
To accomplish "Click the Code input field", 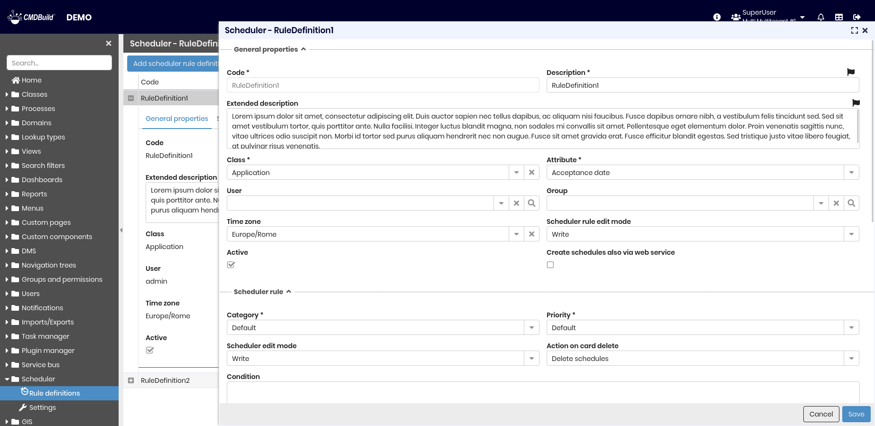I will pyautogui.click(x=383, y=85).
